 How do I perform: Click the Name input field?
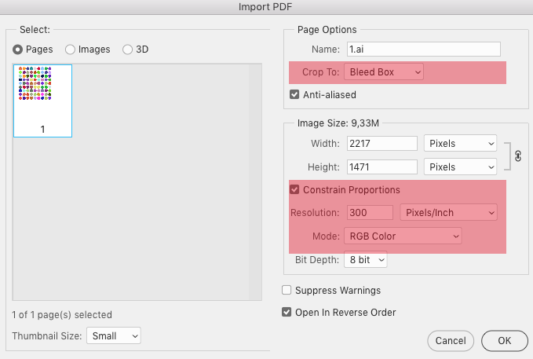coord(423,49)
